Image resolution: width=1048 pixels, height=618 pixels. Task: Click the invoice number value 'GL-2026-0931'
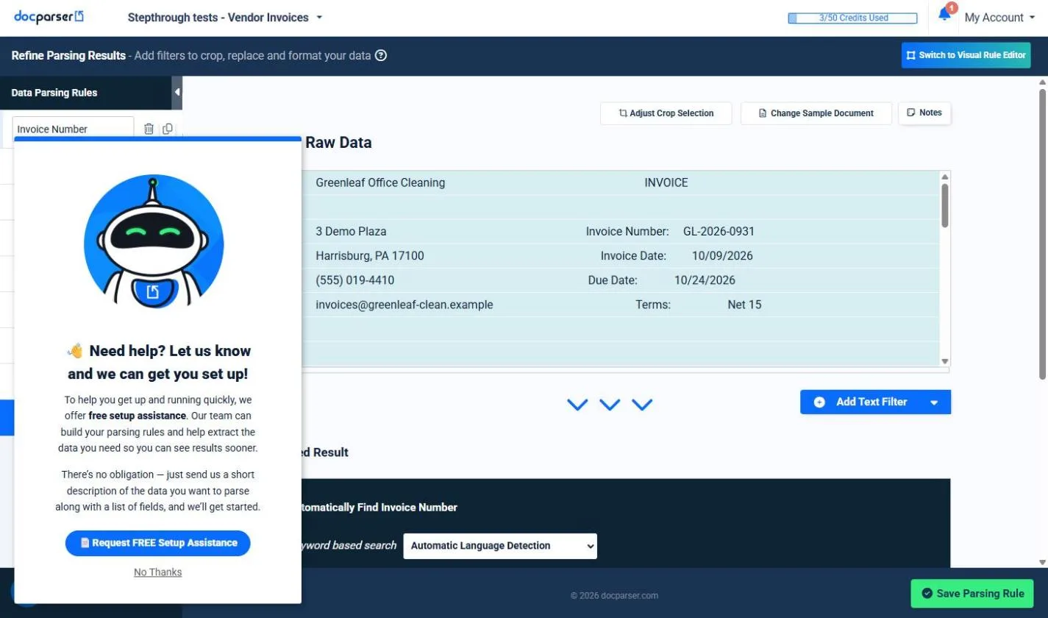719,232
